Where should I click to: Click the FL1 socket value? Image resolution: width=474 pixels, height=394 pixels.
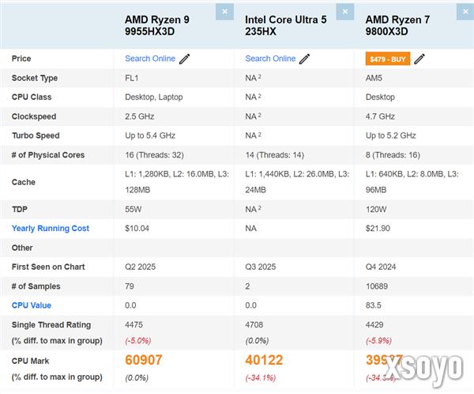click(131, 78)
